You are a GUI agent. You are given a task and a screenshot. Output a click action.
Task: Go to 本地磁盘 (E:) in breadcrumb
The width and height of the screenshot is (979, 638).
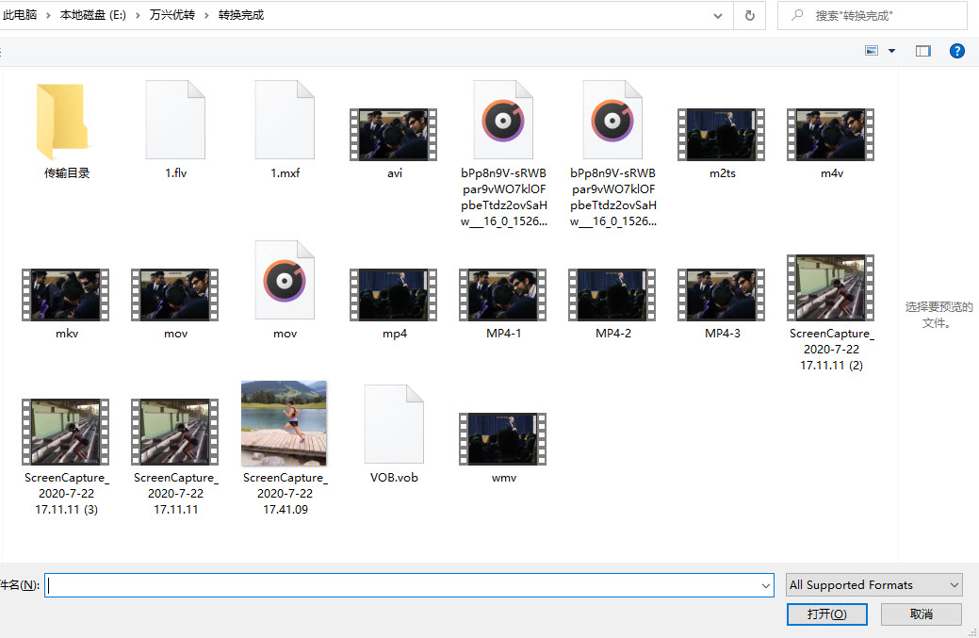(93, 15)
